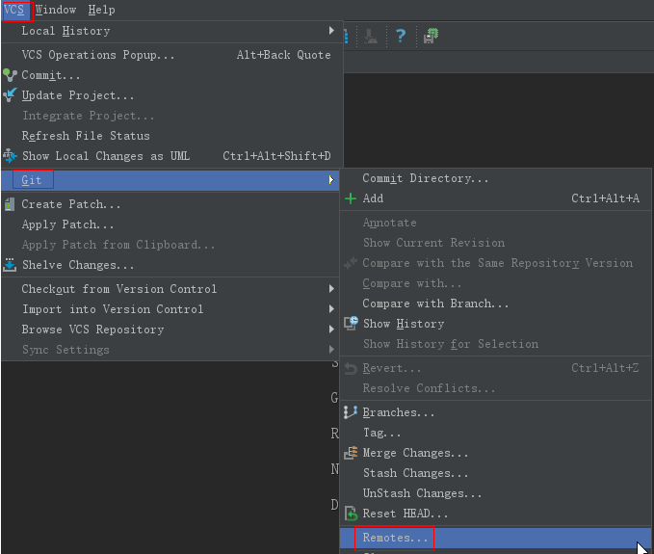Click the UML diagram icon
Image resolution: width=654 pixels, height=554 pixels.
tap(10, 156)
